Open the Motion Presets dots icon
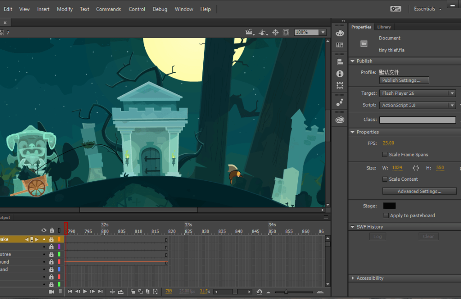Viewport: 461px width, 299px height. click(x=340, y=103)
